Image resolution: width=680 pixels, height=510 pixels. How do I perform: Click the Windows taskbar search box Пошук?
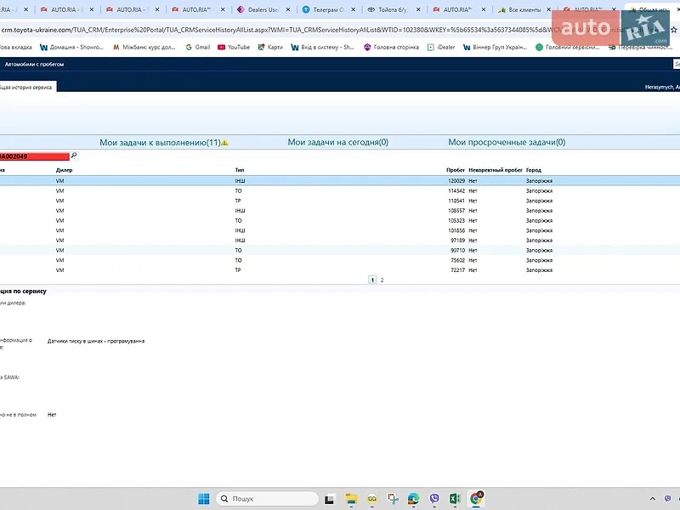[x=267, y=499]
